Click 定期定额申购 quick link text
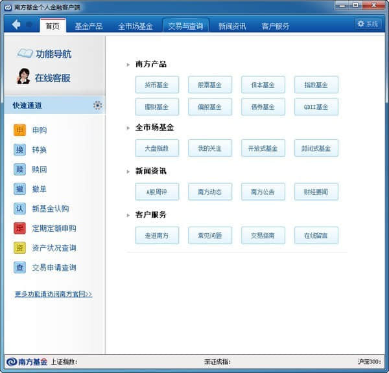 pos(54,228)
